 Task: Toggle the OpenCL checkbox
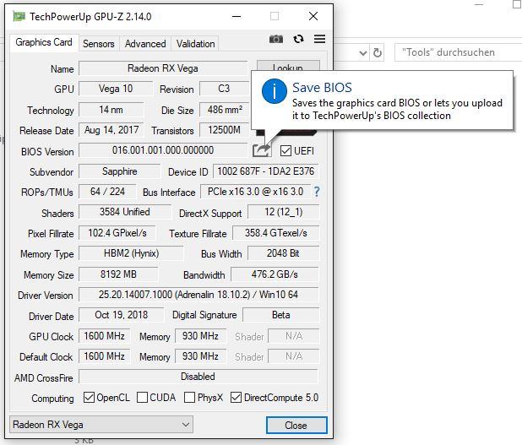[x=89, y=397]
